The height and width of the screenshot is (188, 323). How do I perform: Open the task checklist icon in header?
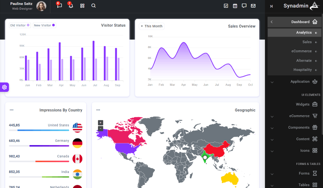226,6
